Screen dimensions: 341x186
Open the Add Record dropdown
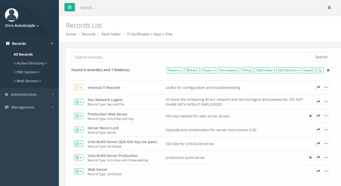288,70
